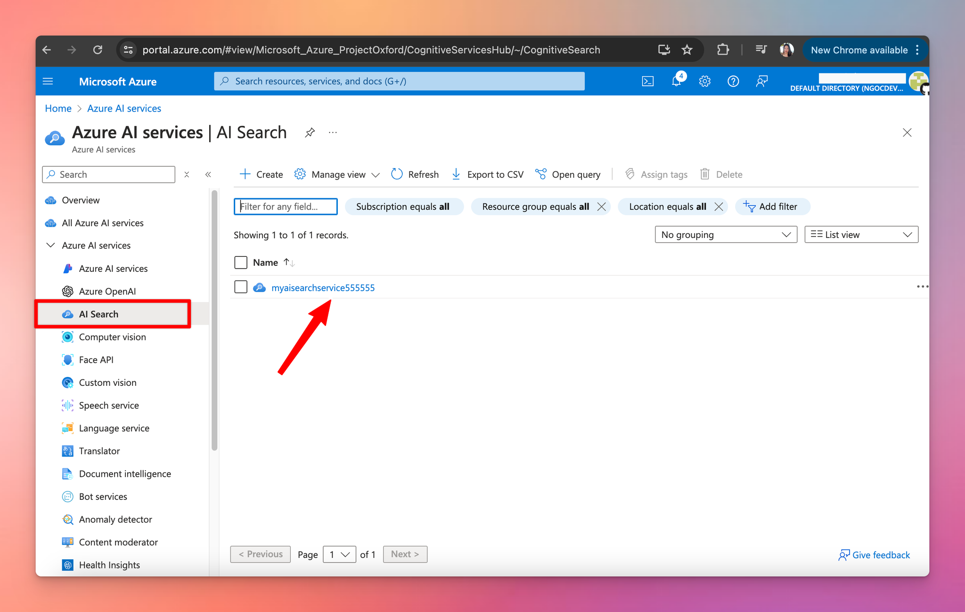
Task: Check the myaisearchservice555555 row checkbox
Action: [x=241, y=287]
